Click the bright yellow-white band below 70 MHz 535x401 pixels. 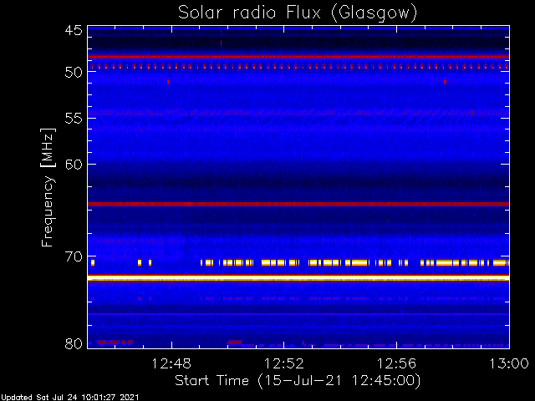coord(298,279)
